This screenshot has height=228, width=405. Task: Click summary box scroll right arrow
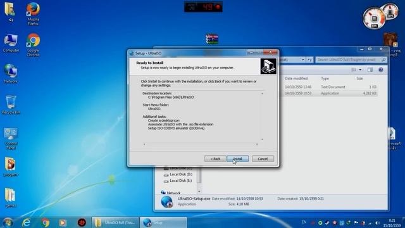(257, 144)
